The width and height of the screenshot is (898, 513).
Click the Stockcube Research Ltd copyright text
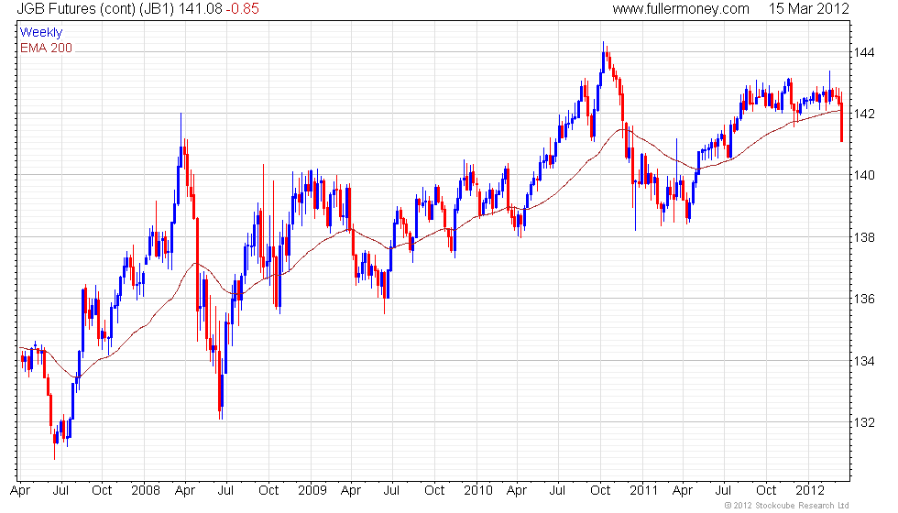click(x=787, y=505)
